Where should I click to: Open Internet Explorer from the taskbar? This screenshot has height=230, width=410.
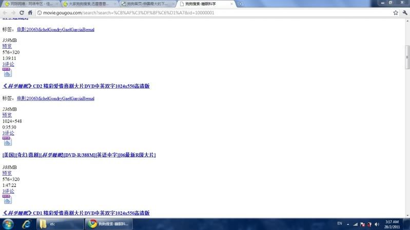coord(26,224)
